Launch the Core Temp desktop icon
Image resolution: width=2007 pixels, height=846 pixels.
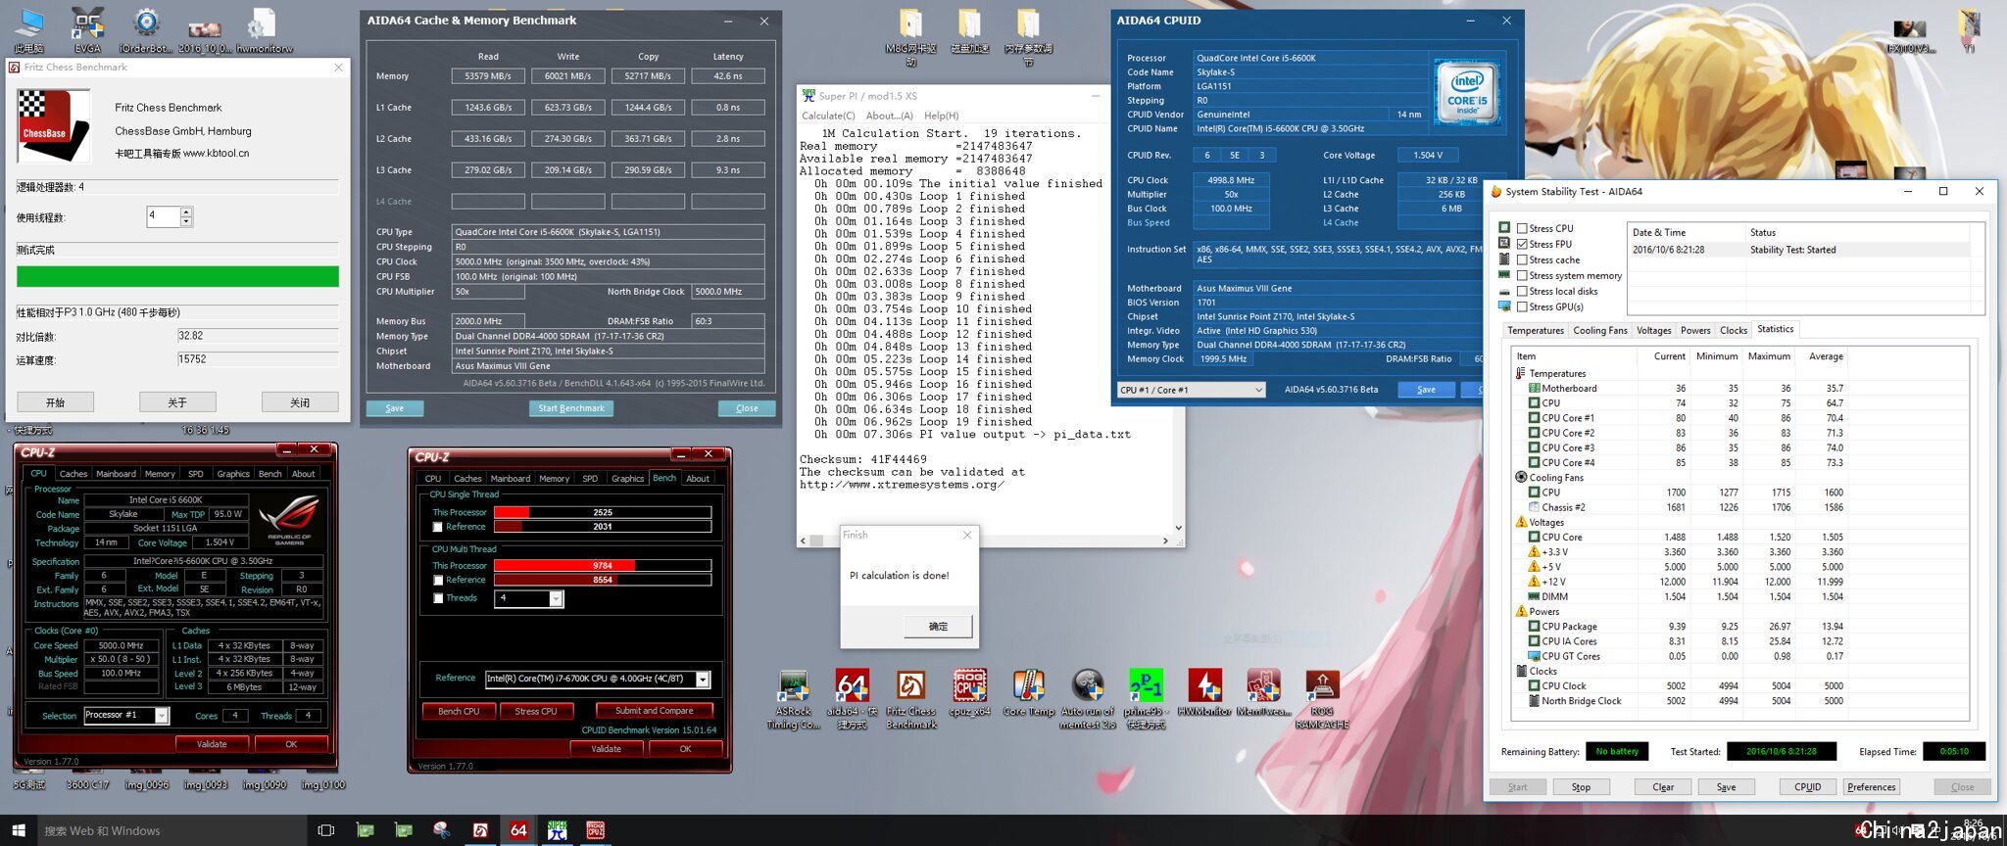tap(1028, 693)
